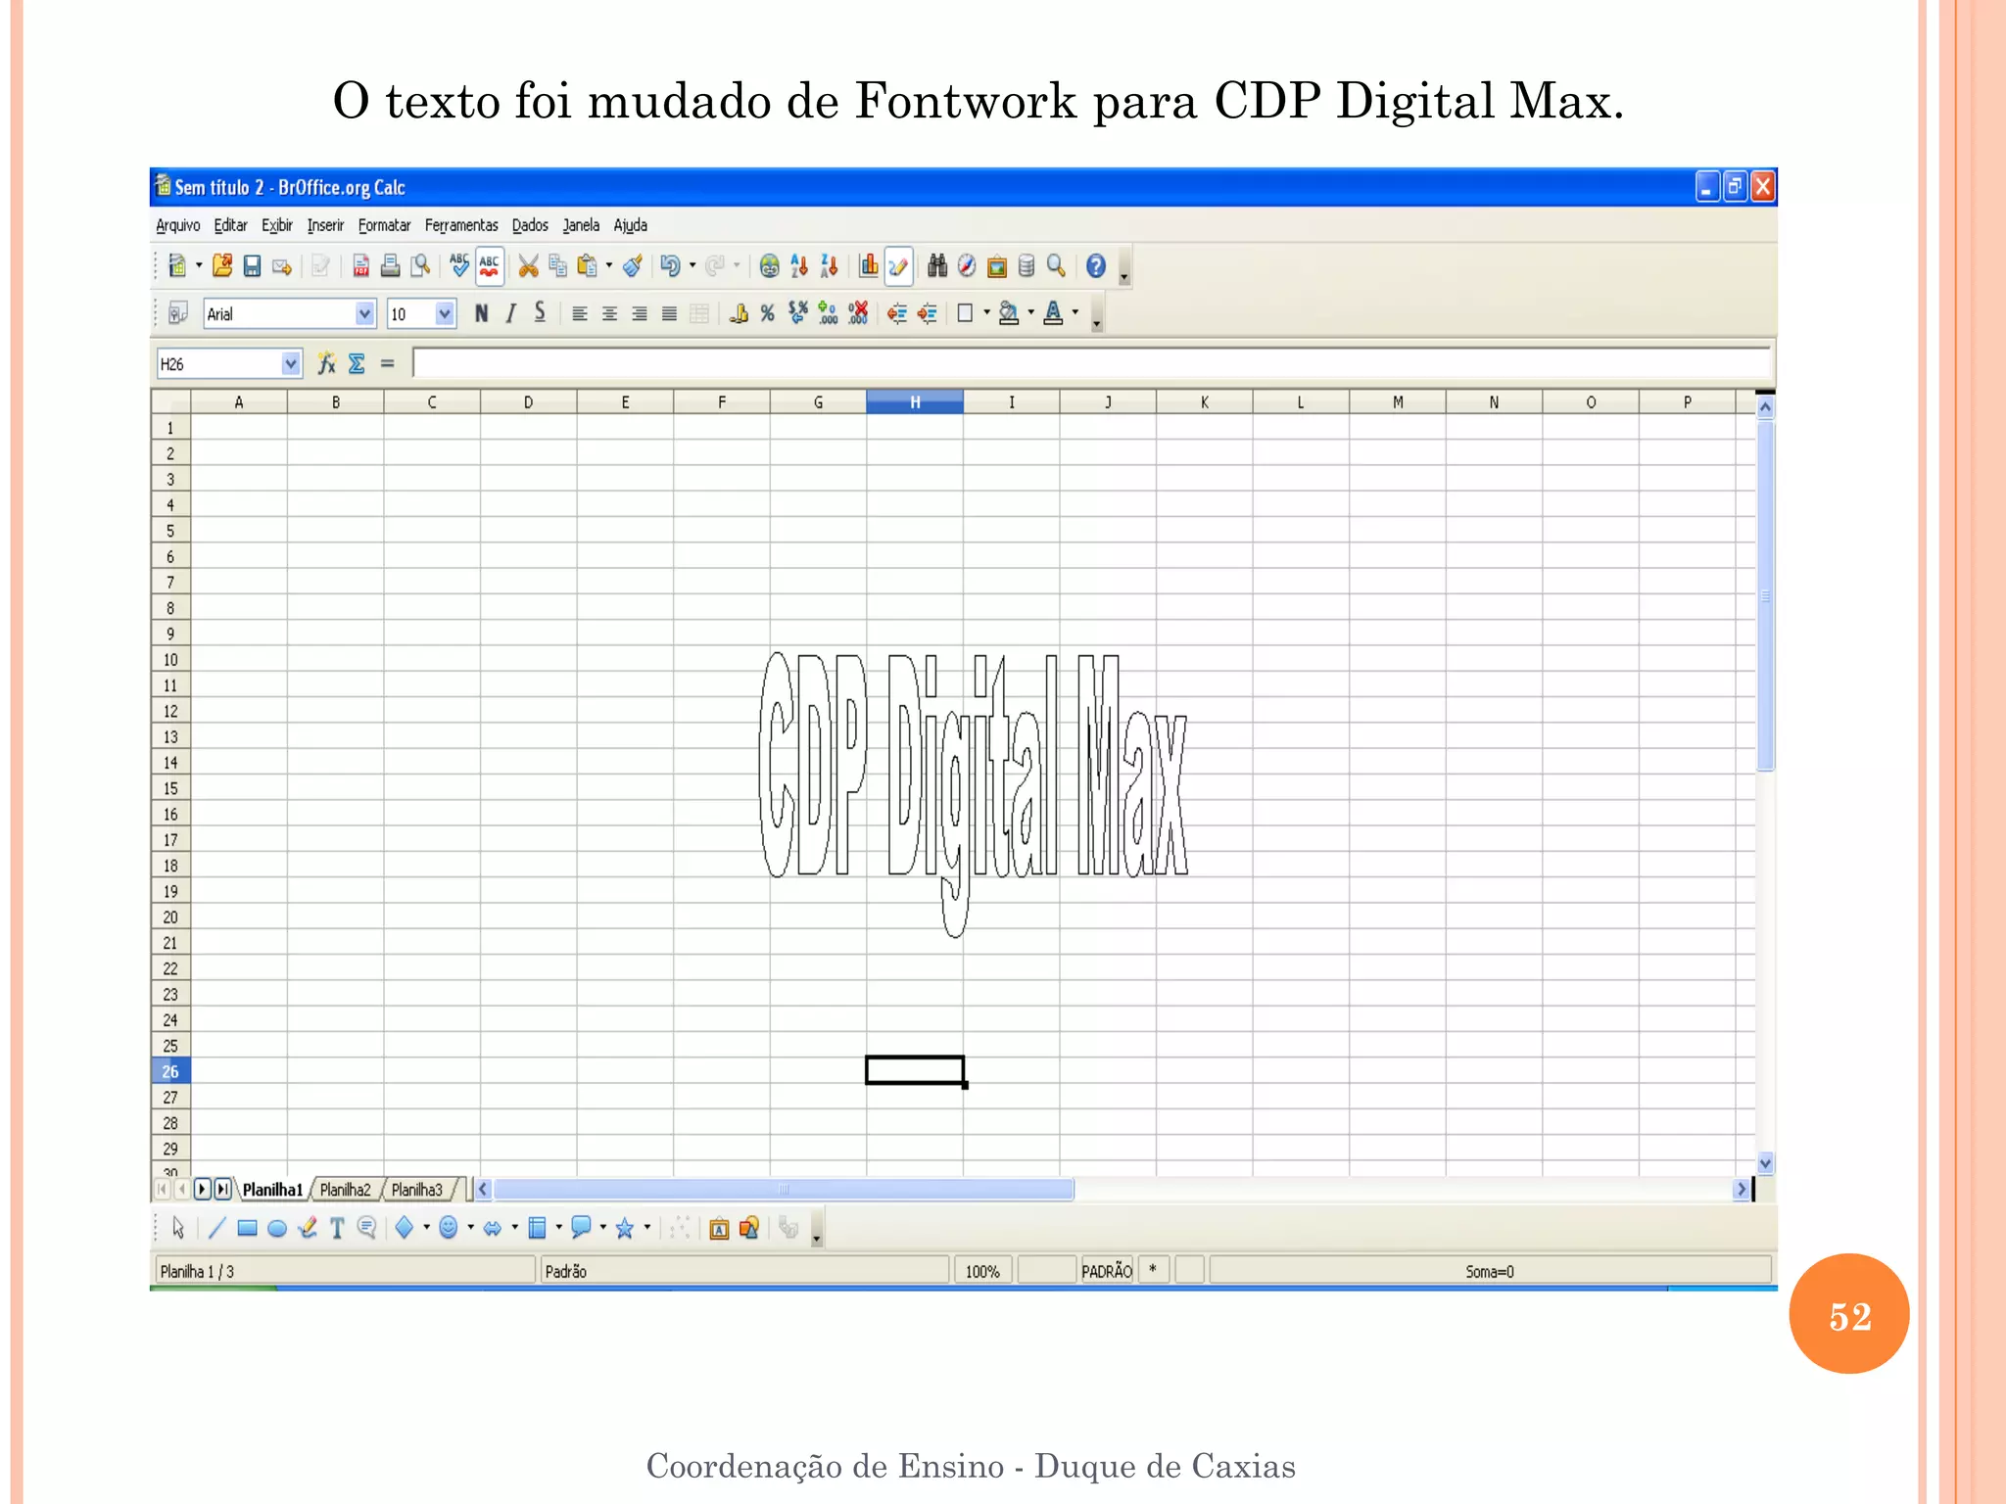The width and height of the screenshot is (2006, 1504).
Task: Open page preview with the magnifier page icon
Action: click(420, 266)
